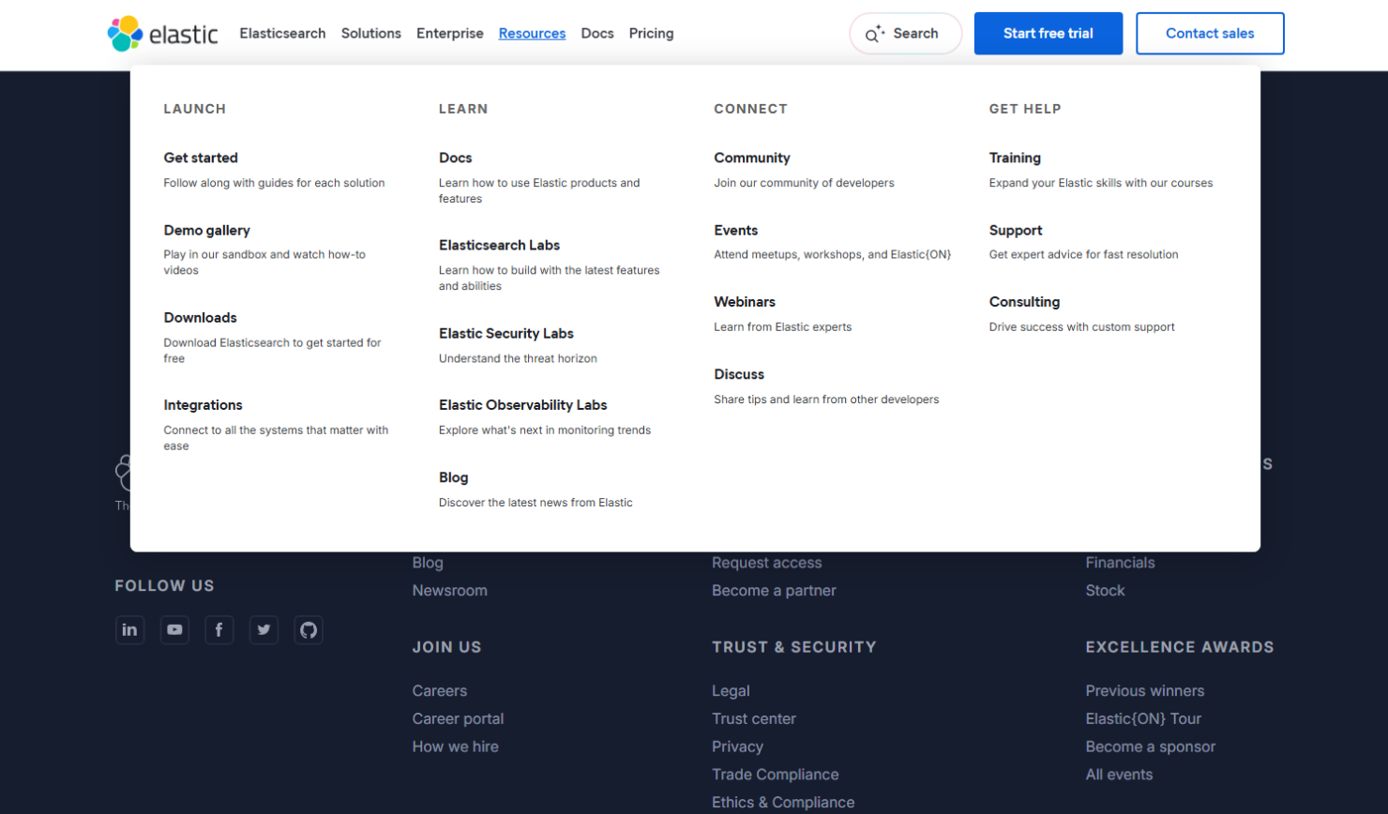Click Financials in the footer

coord(1120,563)
